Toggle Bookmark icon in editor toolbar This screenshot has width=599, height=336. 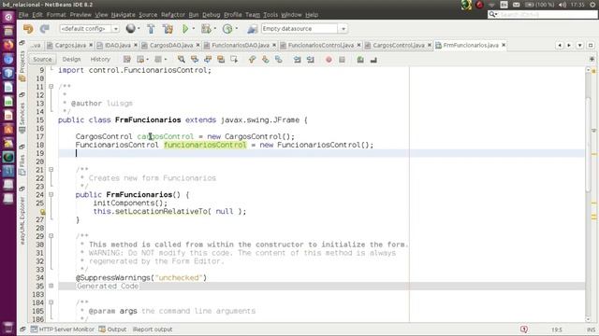click(x=279, y=60)
